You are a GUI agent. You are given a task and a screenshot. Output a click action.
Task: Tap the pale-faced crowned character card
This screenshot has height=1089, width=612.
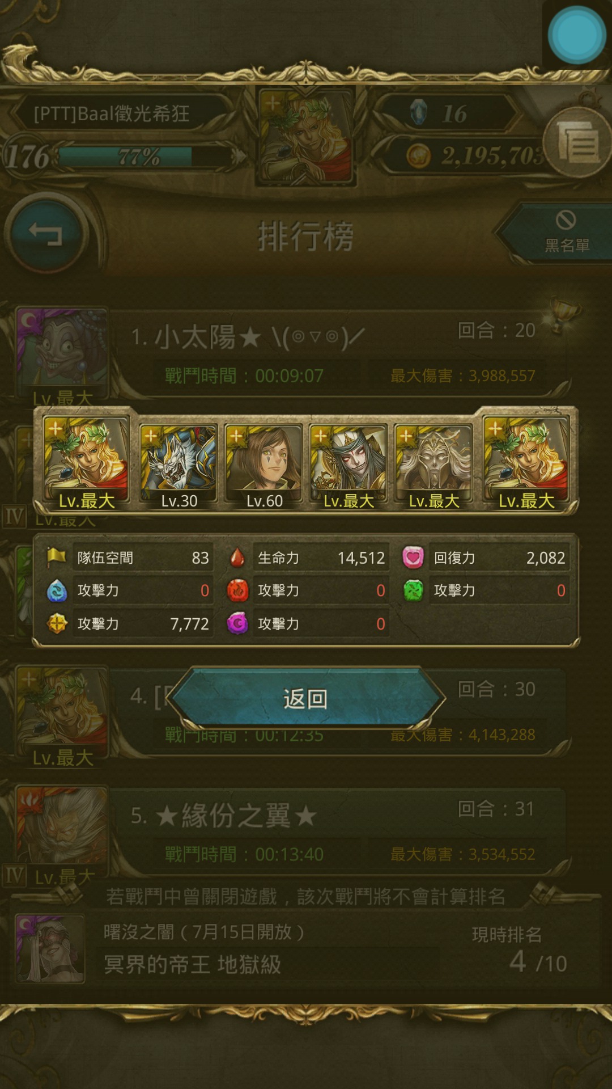348,465
